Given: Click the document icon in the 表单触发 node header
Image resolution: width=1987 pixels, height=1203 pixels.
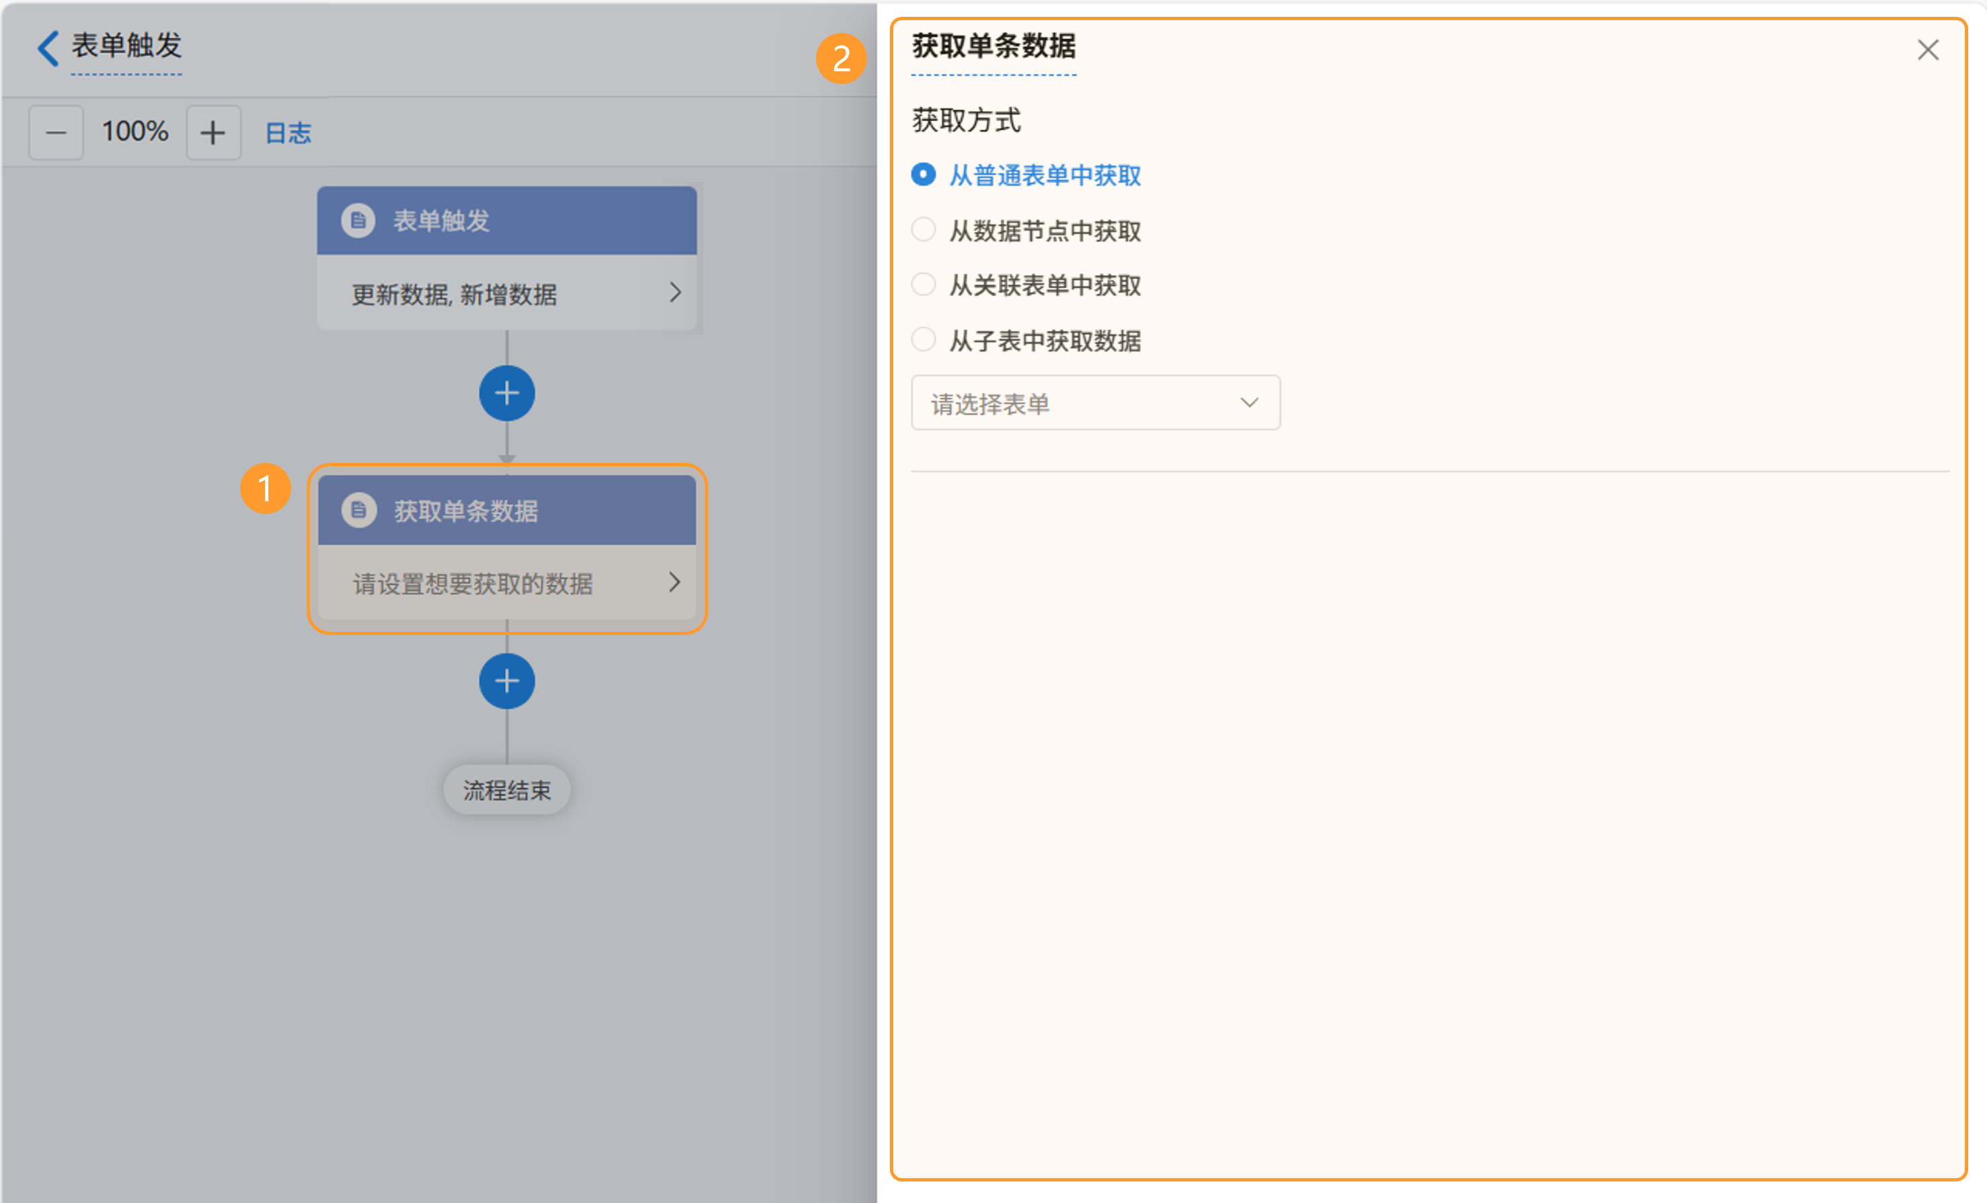Looking at the screenshot, I should [x=358, y=220].
